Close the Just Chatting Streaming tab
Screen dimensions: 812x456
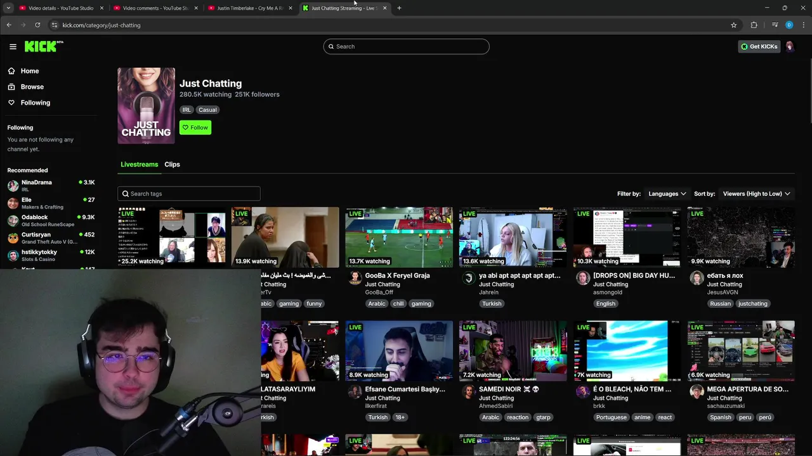pyautogui.click(x=384, y=8)
